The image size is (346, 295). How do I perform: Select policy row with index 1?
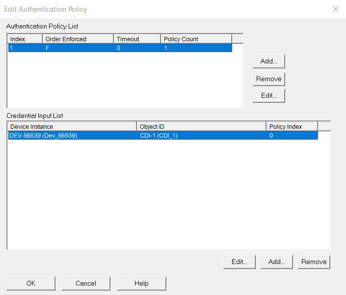[120, 48]
